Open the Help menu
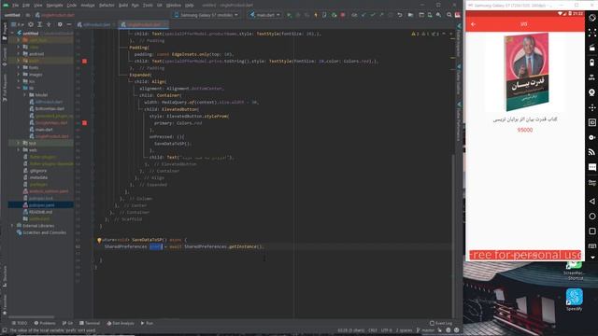 pyautogui.click(x=189, y=6)
